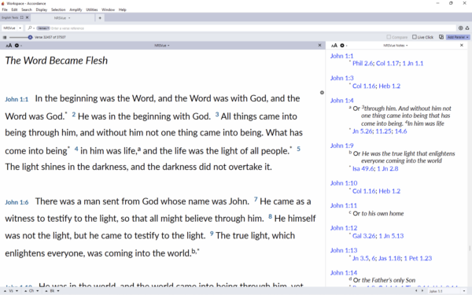Open text size control in NRSVue pane
472x295 pixels.
[9, 46]
